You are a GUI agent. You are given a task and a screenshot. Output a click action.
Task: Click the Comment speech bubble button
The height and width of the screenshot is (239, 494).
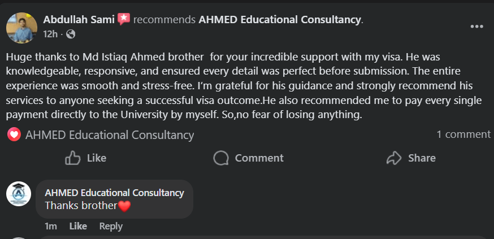coord(249,158)
